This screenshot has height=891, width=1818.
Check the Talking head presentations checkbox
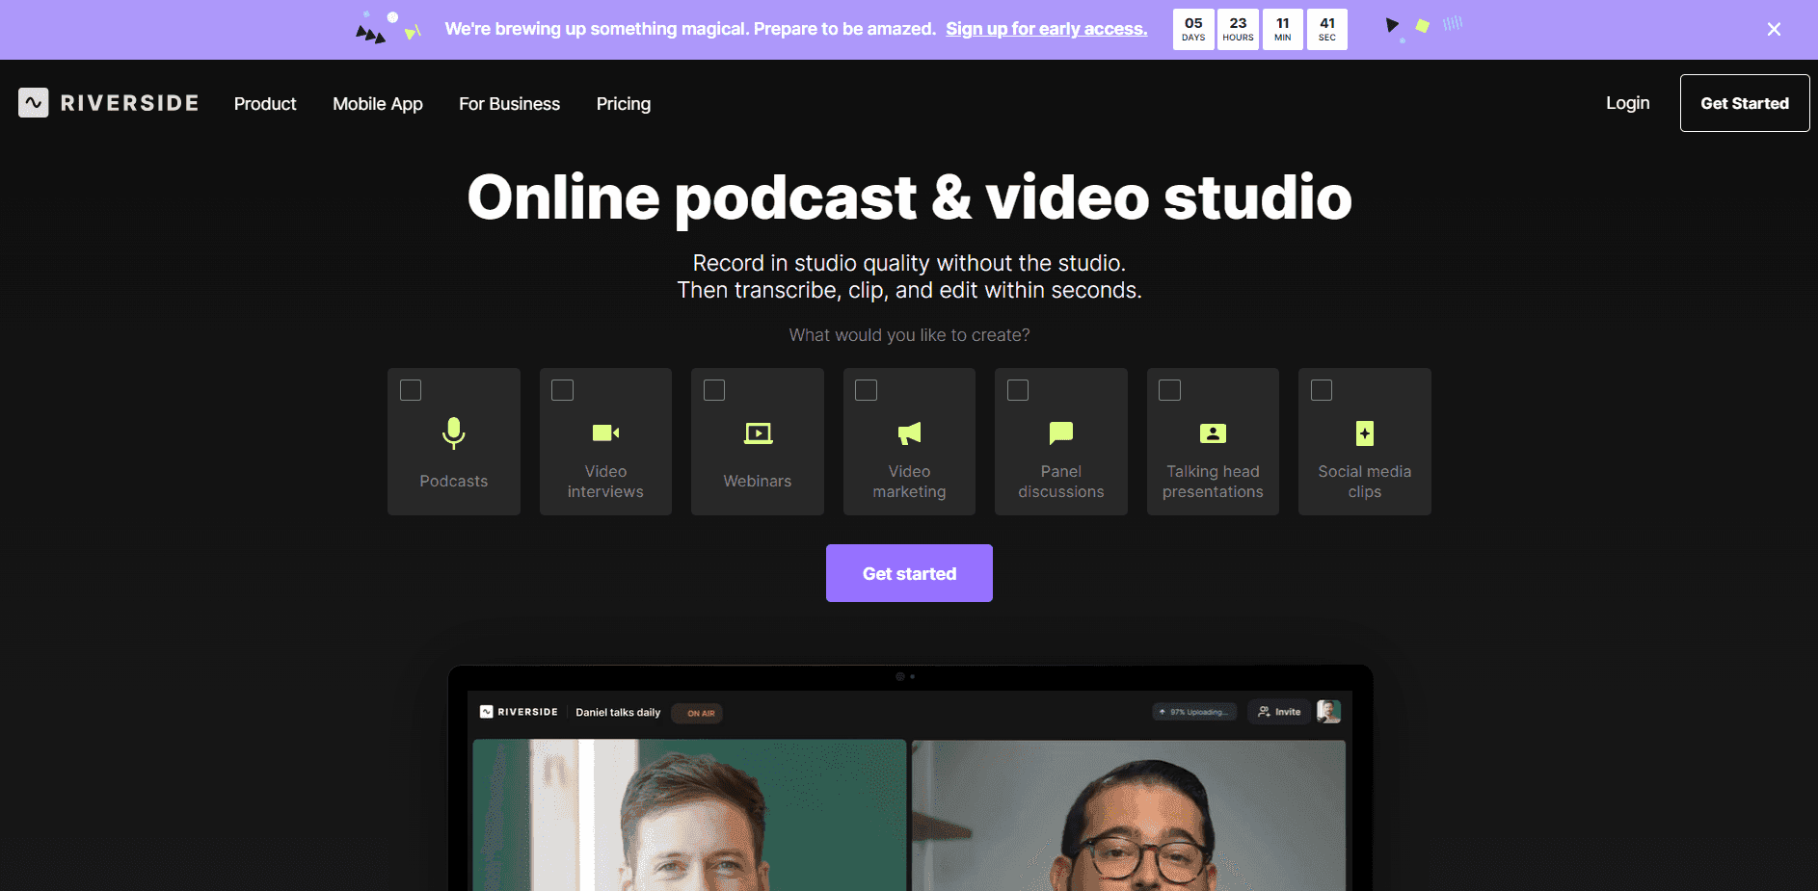pyautogui.click(x=1170, y=390)
